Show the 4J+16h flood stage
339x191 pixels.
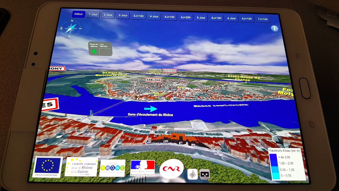(169, 17)
